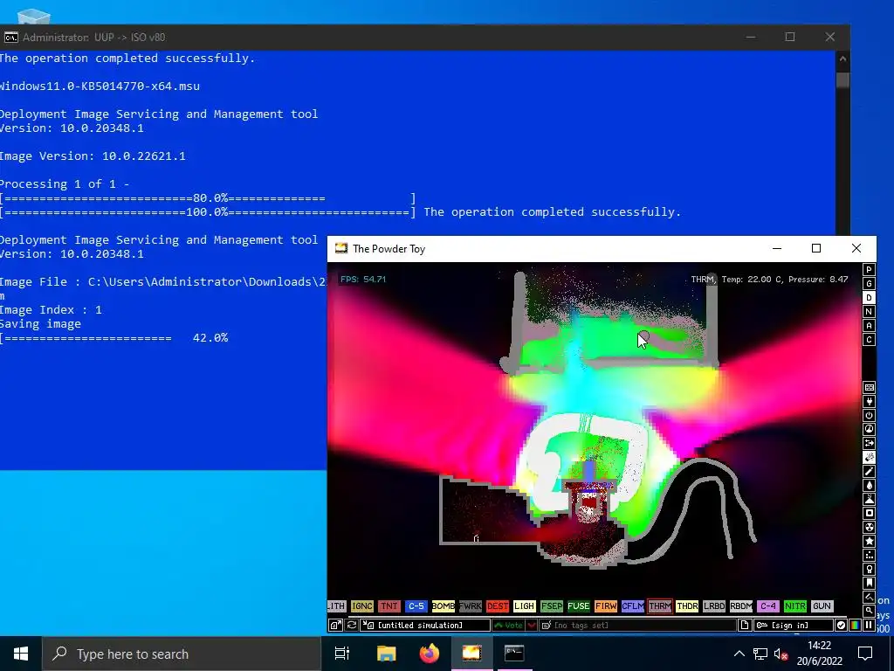Screen dimensions: 894x671
Task: Open the Solids square section icon
Action: pyautogui.click(x=869, y=513)
